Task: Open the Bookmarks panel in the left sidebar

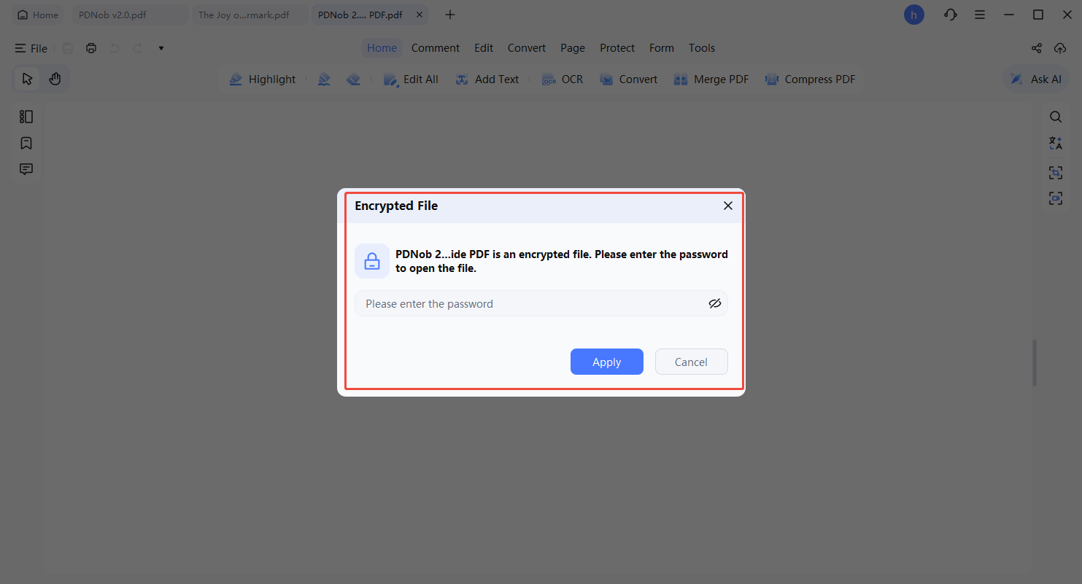Action: tap(26, 143)
